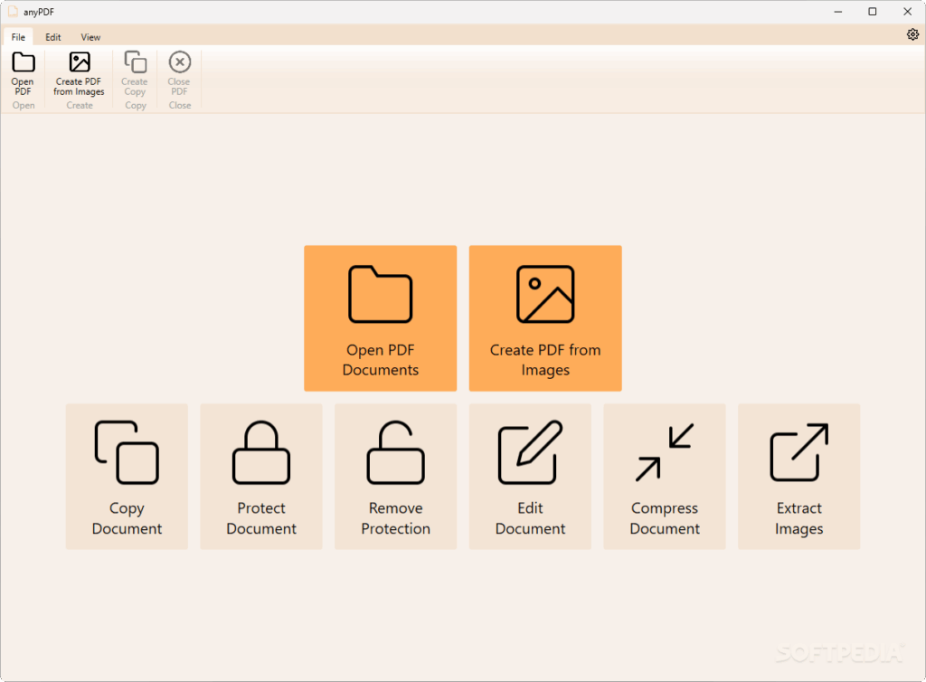Choose the Copy Document tile
Screen dimensions: 926x682
pyautogui.click(x=127, y=477)
